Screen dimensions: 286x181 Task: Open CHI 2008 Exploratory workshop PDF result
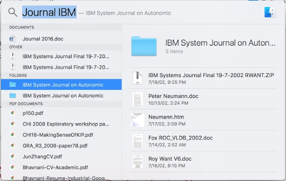[x=61, y=124]
